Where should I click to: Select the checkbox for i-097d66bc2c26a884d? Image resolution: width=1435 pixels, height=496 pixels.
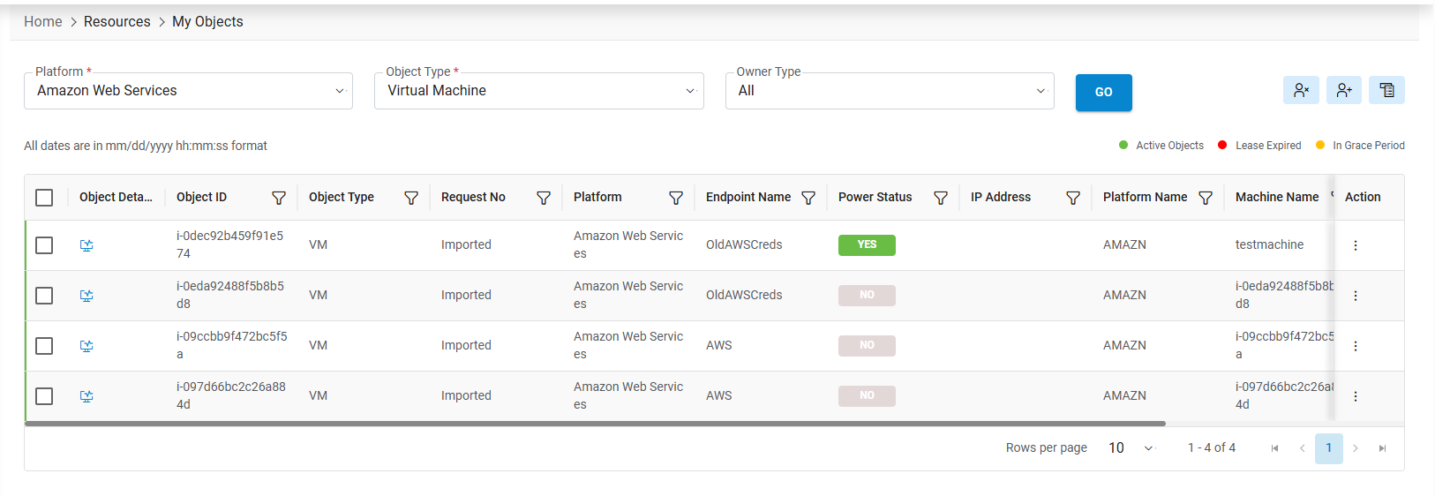tap(44, 396)
